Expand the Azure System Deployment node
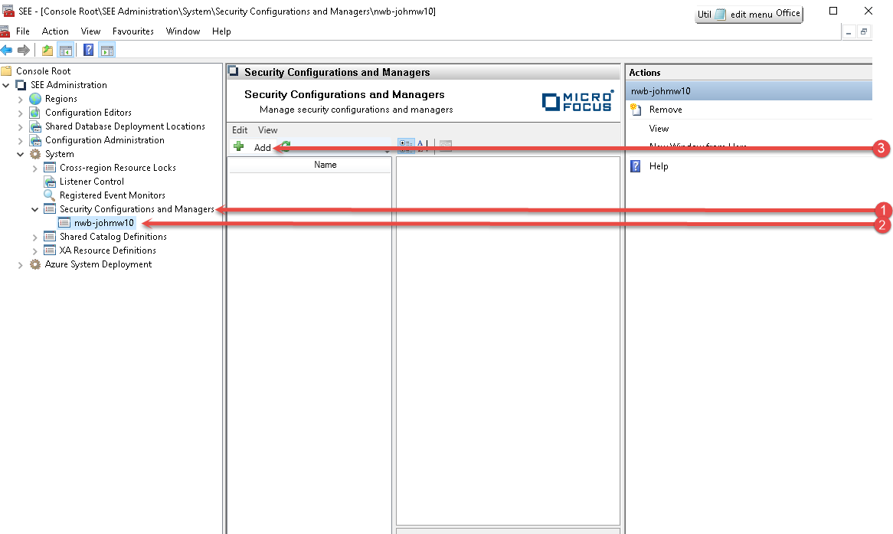This screenshot has width=893, height=534. pos(21,265)
